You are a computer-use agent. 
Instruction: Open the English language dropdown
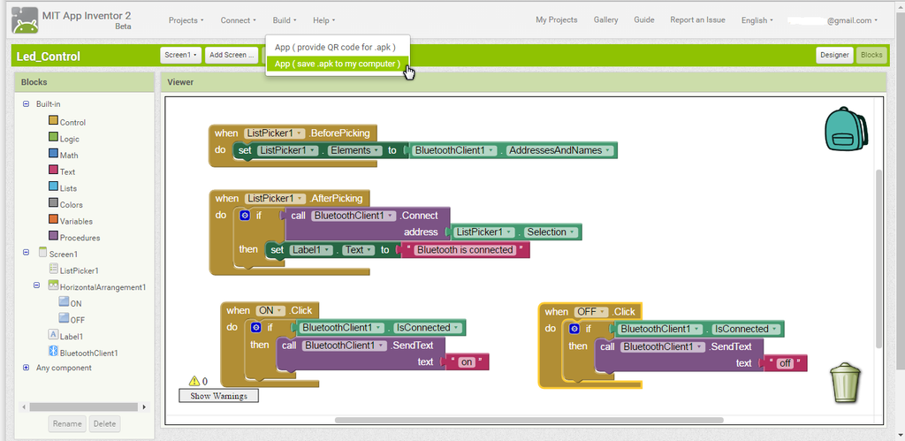[757, 20]
